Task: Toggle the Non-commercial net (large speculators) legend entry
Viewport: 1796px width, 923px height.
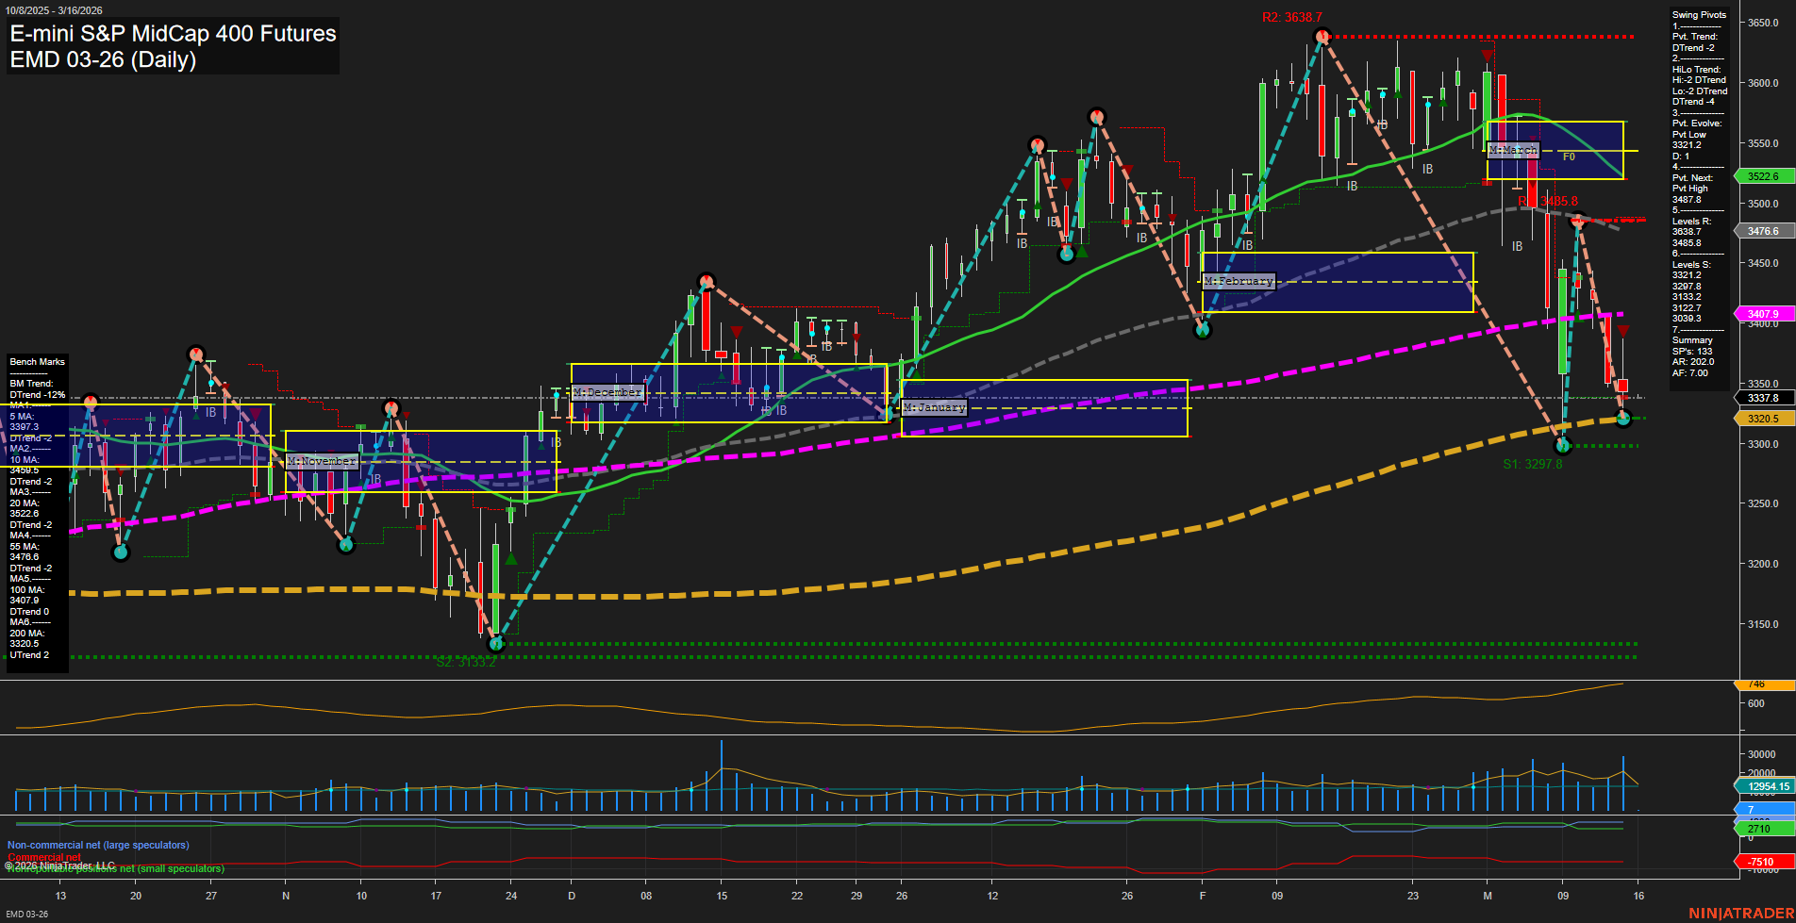Action: pyautogui.click(x=97, y=845)
